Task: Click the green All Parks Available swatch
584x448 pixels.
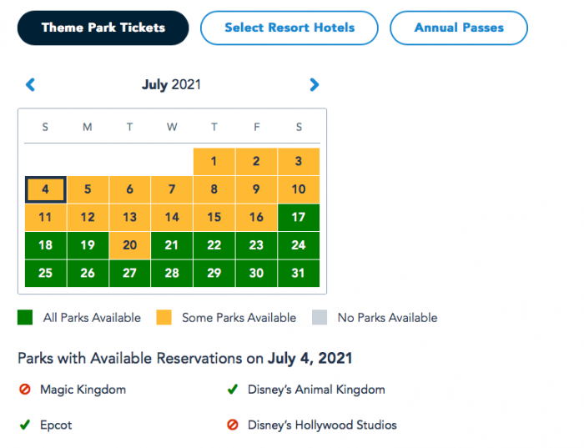Action: tap(25, 318)
